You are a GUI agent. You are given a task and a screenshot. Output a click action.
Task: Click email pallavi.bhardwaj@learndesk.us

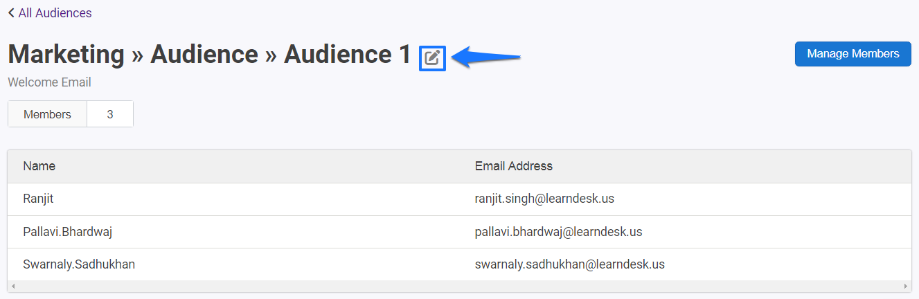(x=558, y=232)
